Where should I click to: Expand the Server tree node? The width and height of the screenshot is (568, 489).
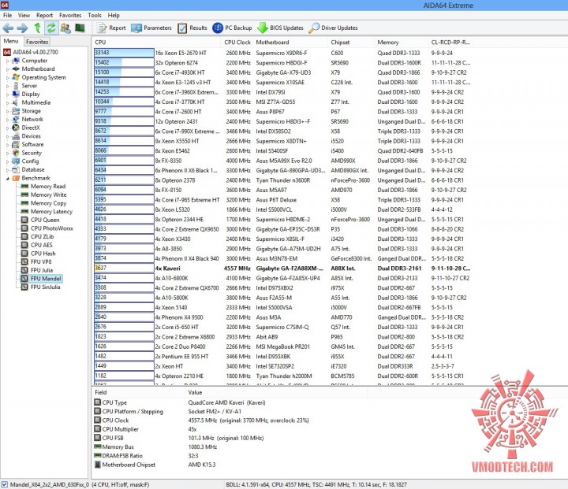point(8,86)
